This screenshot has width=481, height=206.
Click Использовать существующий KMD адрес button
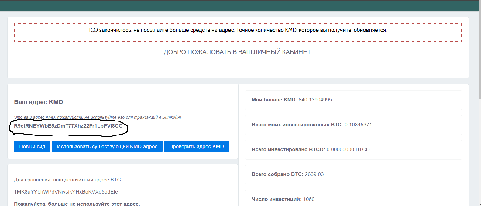[107, 146]
